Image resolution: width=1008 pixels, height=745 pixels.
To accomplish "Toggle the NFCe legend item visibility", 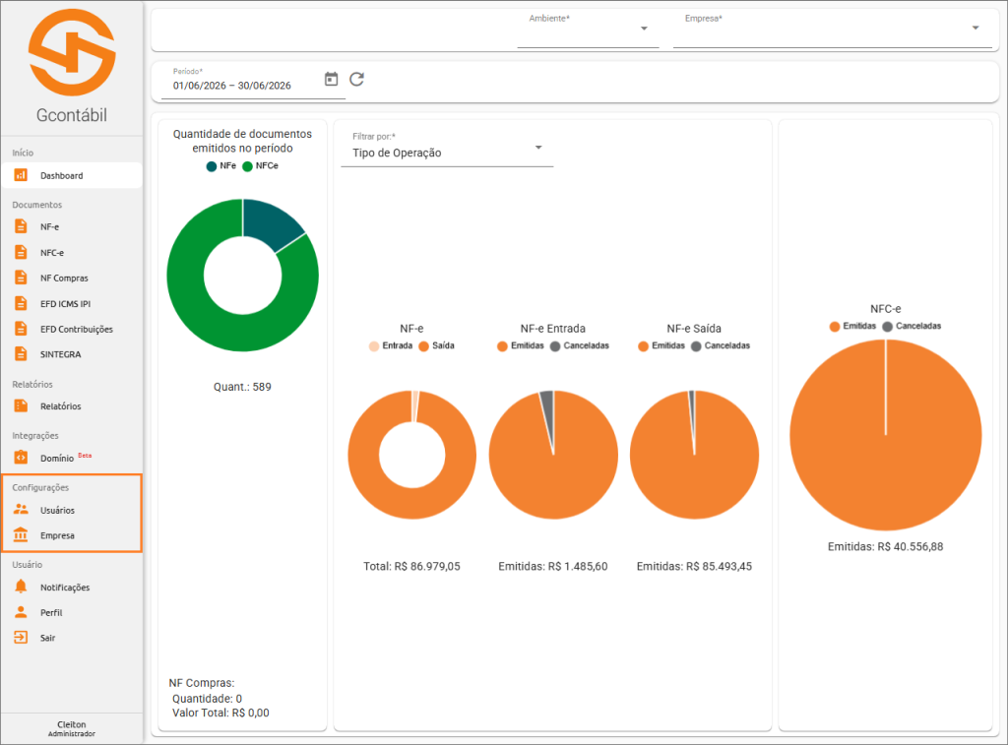I will 260,166.
